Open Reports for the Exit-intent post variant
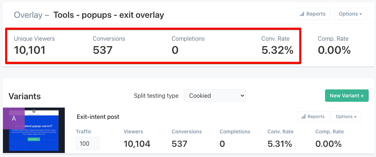This screenshot has width=376, height=157. 313,117
